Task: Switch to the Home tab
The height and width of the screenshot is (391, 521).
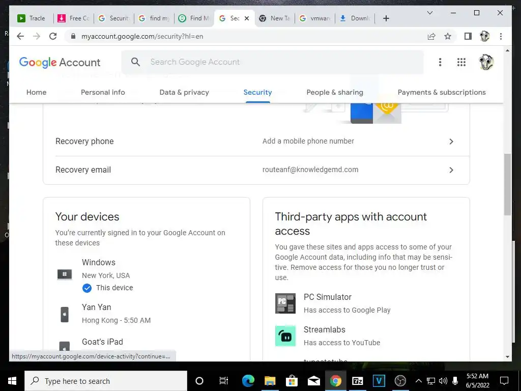Action: 36,93
